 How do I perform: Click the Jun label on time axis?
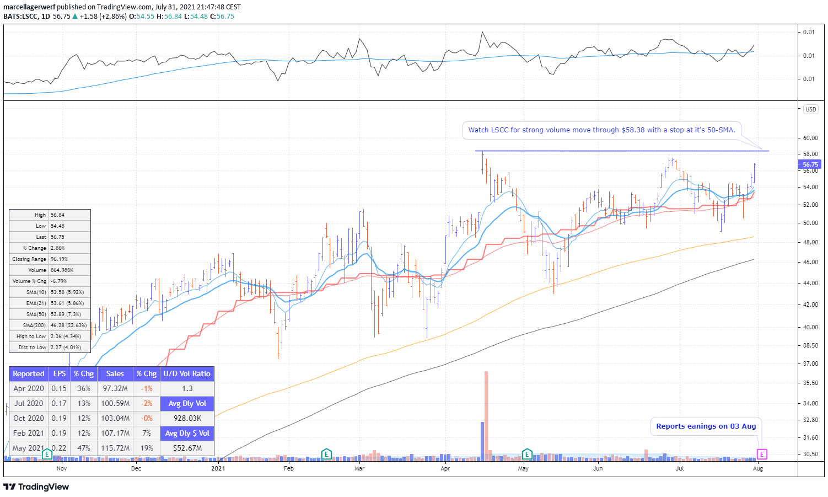pyautogui.click(x=598, y=468)
